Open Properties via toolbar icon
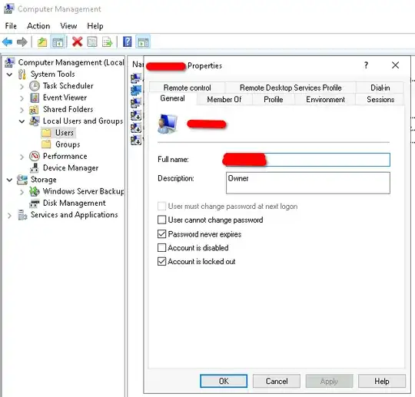Image resolution: width=415 pixels, height=397 pixels. [x=92, y=41]
